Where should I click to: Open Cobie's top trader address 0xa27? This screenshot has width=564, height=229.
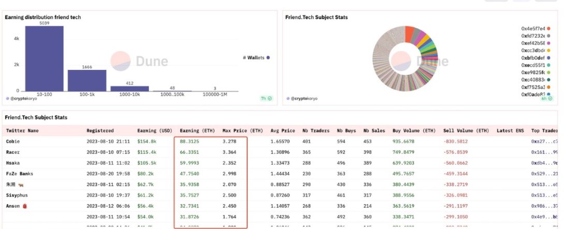[x=544, y=141]
